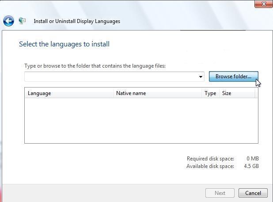Viewport: 273px width, 202px height.
Task: Click the 'Type or browse to the folder' label
Action: pyautogui.click(x=95, y=66)
